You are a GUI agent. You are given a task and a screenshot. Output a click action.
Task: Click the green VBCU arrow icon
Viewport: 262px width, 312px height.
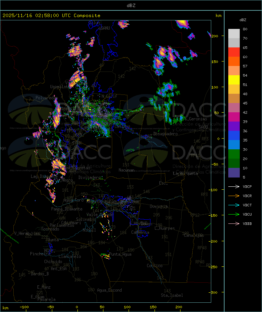pos(234,214)
